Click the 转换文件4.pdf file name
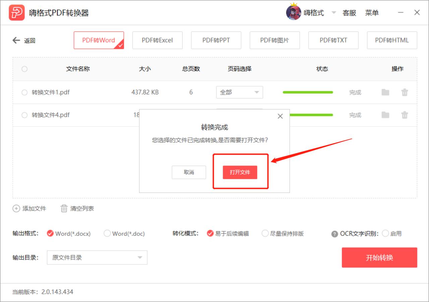The height and width of the screenshot is (302, 429). coord(51,115)
